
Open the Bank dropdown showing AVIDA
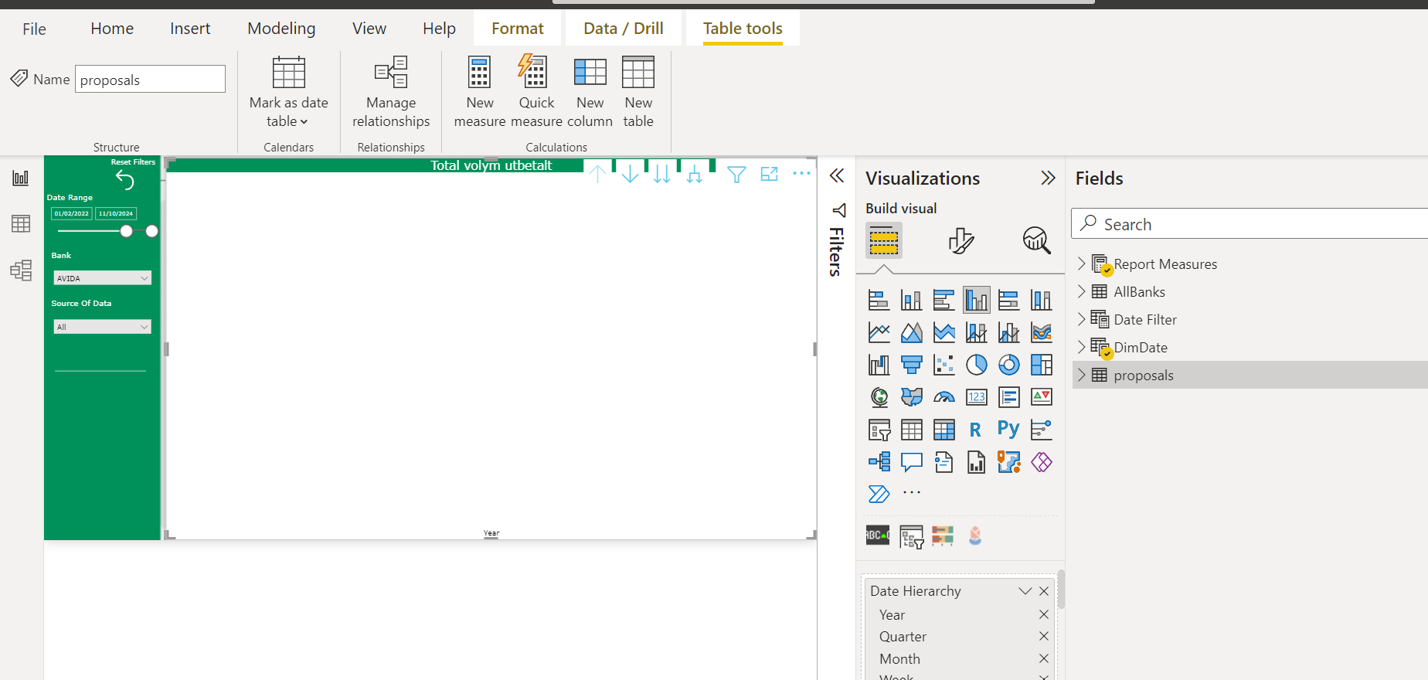click(102, 278)
